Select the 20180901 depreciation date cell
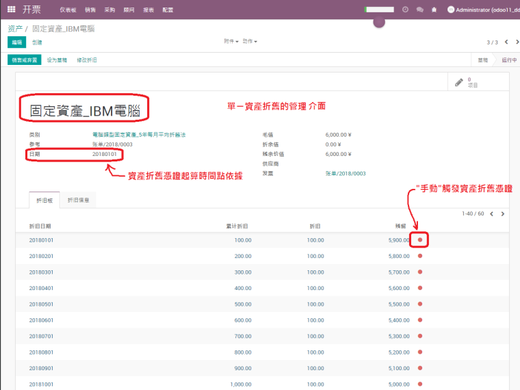Image resolution: width=520 pixels, height=390 pixels. coord(41,368)
